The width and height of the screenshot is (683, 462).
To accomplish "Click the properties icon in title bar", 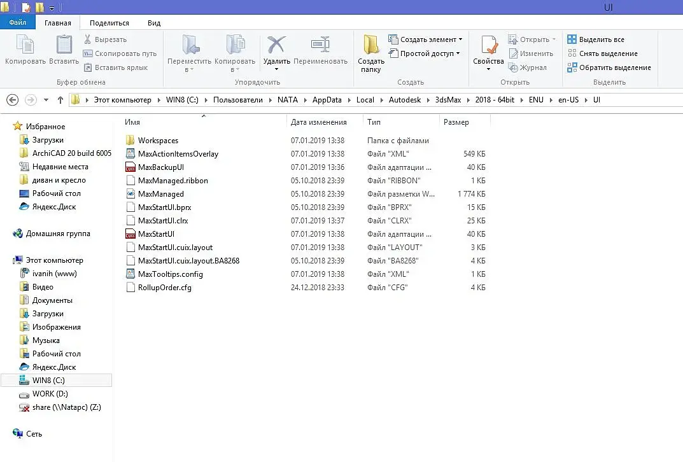I will (x=26, y=8).
